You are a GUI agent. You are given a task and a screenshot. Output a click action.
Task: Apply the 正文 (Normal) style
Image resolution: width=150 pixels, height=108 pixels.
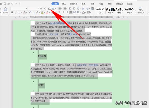coord(101,10)
